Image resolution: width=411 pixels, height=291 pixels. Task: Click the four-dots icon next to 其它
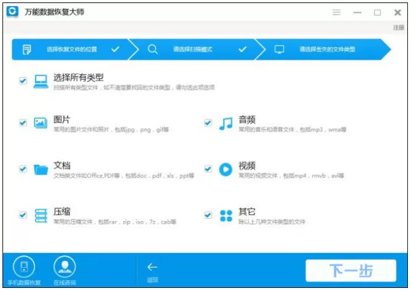226,216
